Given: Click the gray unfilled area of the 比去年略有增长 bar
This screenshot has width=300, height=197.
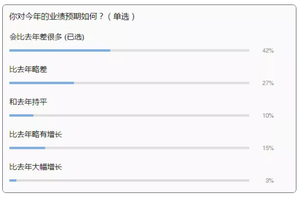Looking at the screenshot, I should pos(147,148).
